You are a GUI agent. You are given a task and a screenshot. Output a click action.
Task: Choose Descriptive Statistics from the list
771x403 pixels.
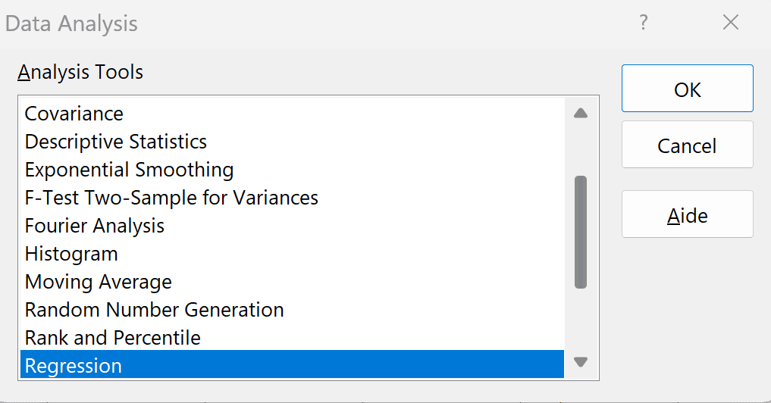click(115, 142)
